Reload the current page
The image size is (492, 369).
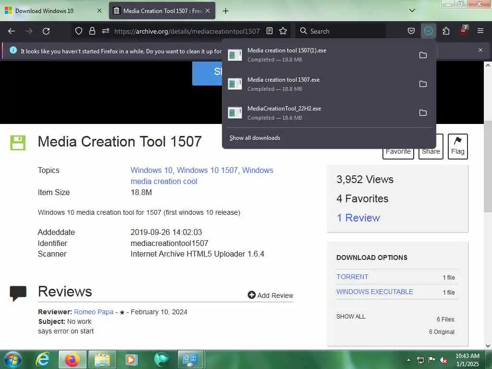46,31
